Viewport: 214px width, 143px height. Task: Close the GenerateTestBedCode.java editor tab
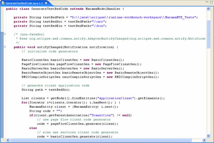pos(46,3)
